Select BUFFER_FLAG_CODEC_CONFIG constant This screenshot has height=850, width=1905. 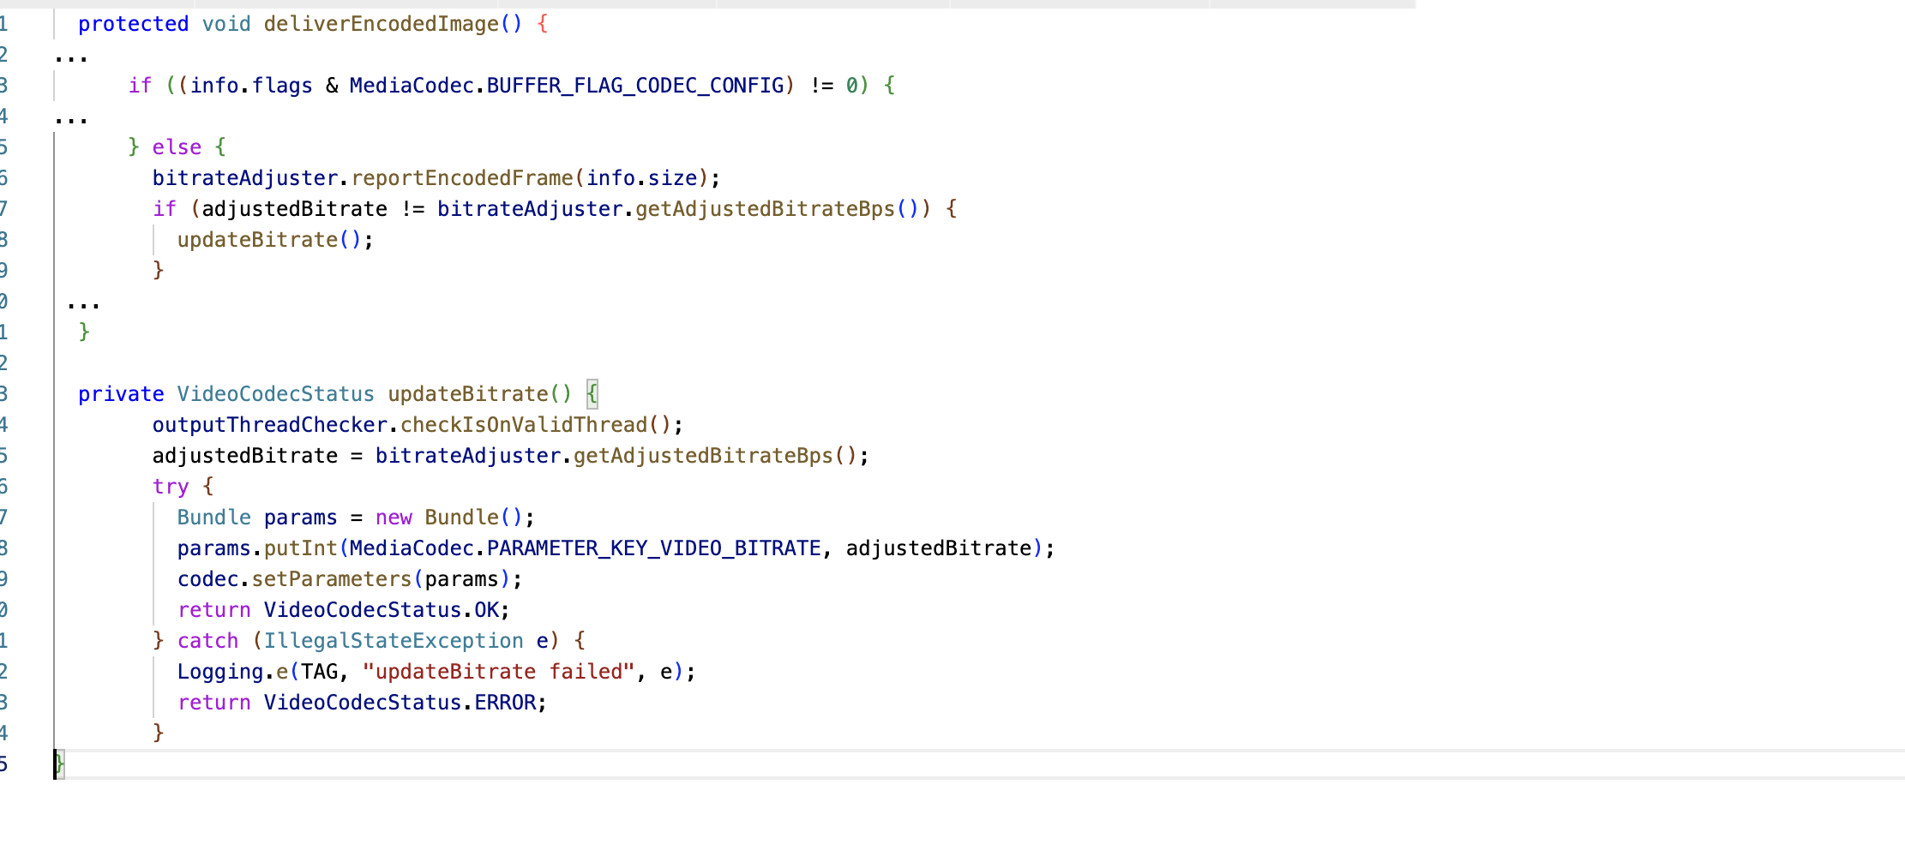tap(635, 86)
